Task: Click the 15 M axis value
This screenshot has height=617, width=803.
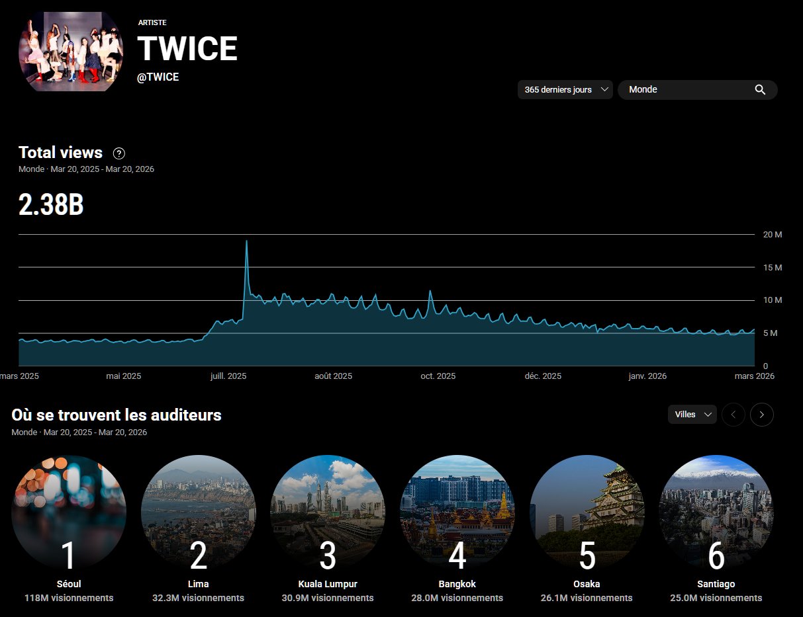Action: (773, 267)
